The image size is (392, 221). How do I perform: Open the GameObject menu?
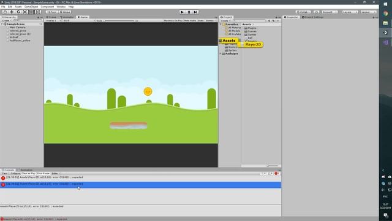[x=31, y=7]
